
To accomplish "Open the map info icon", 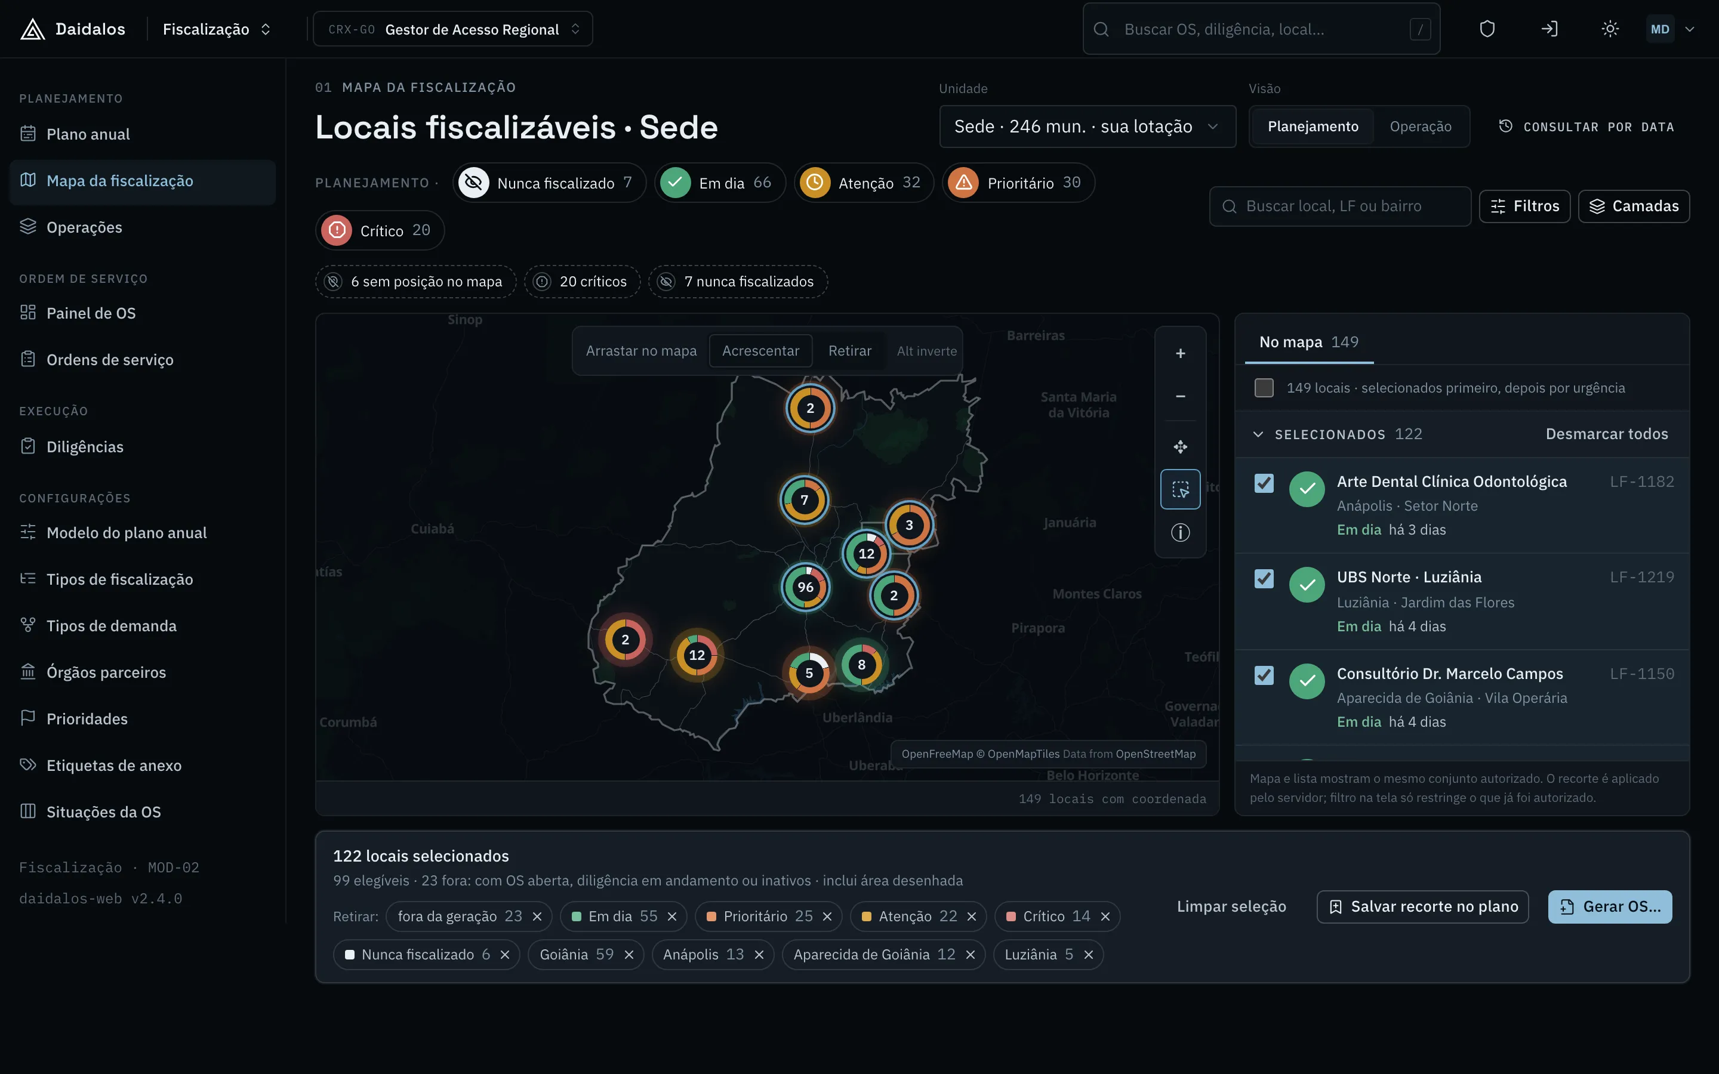I will (1180, 532).
